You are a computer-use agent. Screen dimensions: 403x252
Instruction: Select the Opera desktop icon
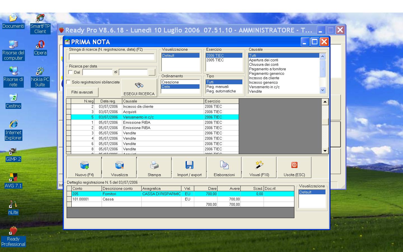(x=40, y=48)
